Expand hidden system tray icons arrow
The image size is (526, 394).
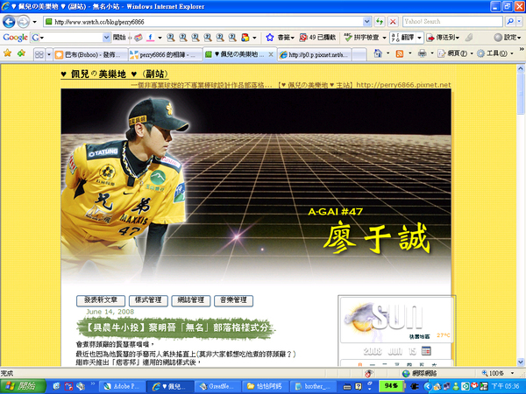tap(427, 386)
